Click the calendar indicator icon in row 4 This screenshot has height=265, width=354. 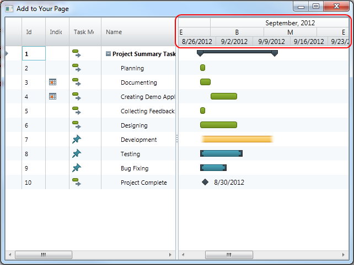click(x=53, y=97)
